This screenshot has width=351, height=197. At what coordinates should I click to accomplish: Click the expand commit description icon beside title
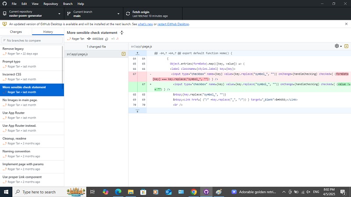pos(122,32)
